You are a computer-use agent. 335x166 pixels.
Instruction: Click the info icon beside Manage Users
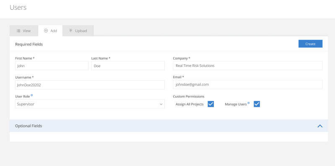(x=249, y=103)
